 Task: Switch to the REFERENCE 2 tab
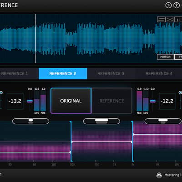[63, 74]
